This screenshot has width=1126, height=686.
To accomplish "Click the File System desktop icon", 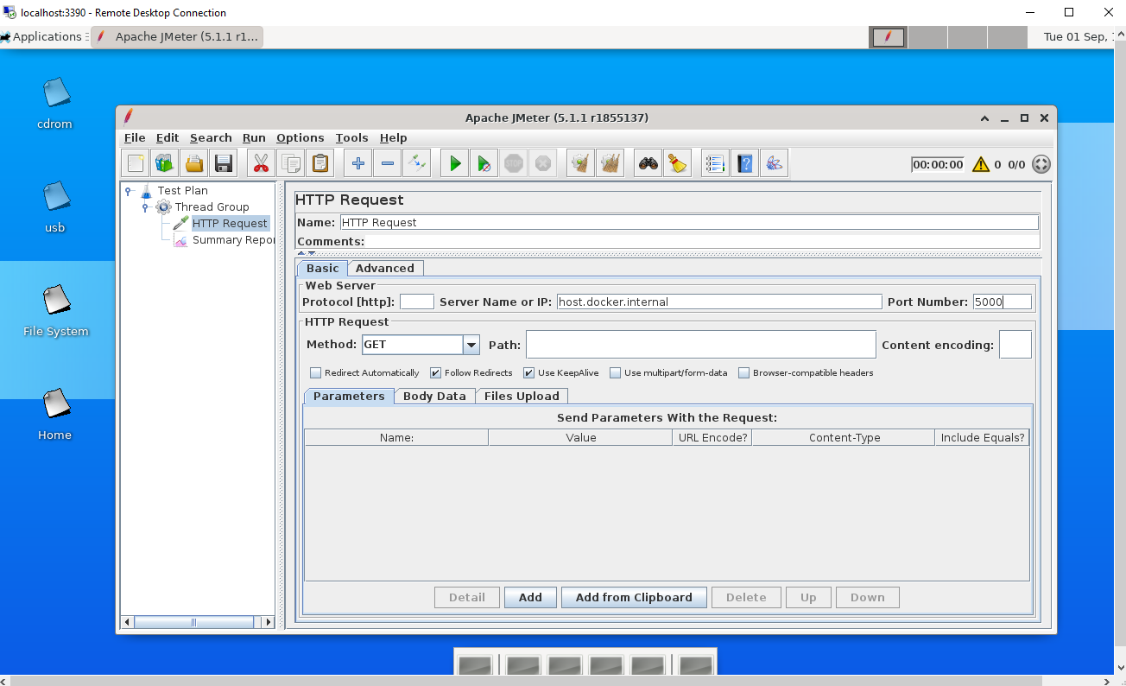I will [56, 311].
